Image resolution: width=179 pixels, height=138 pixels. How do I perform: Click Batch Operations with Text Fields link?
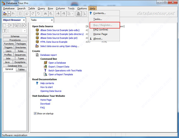65,71
